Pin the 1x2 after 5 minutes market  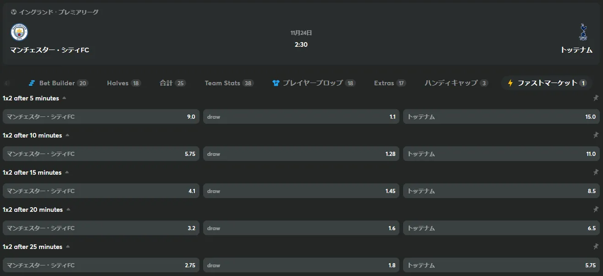tap(596, 98)
